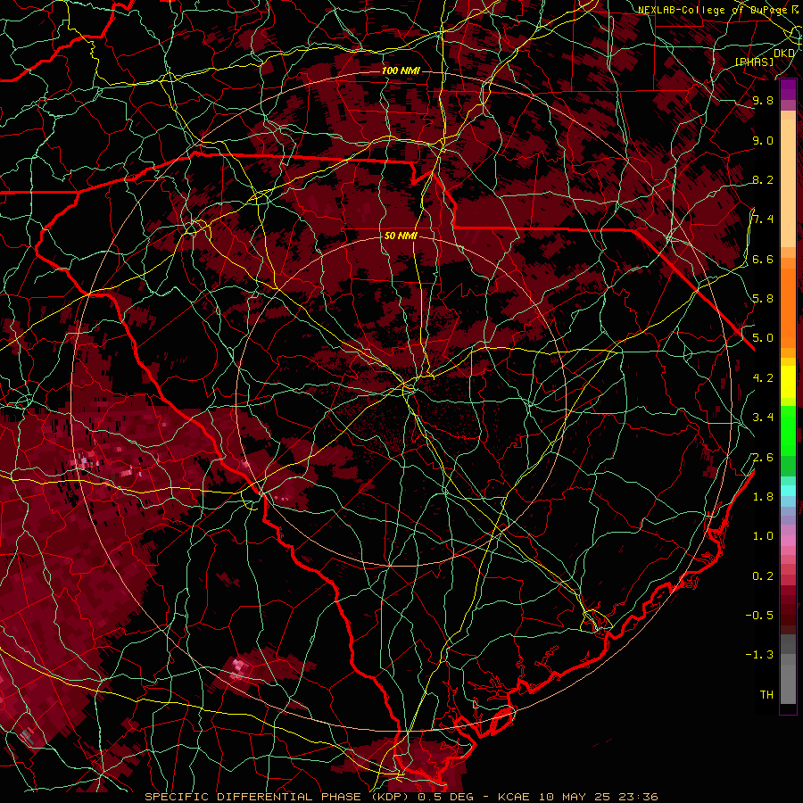Click the 50 NMI range ring label
This screenshot has width=803, height=803.
tap(401, 236)
